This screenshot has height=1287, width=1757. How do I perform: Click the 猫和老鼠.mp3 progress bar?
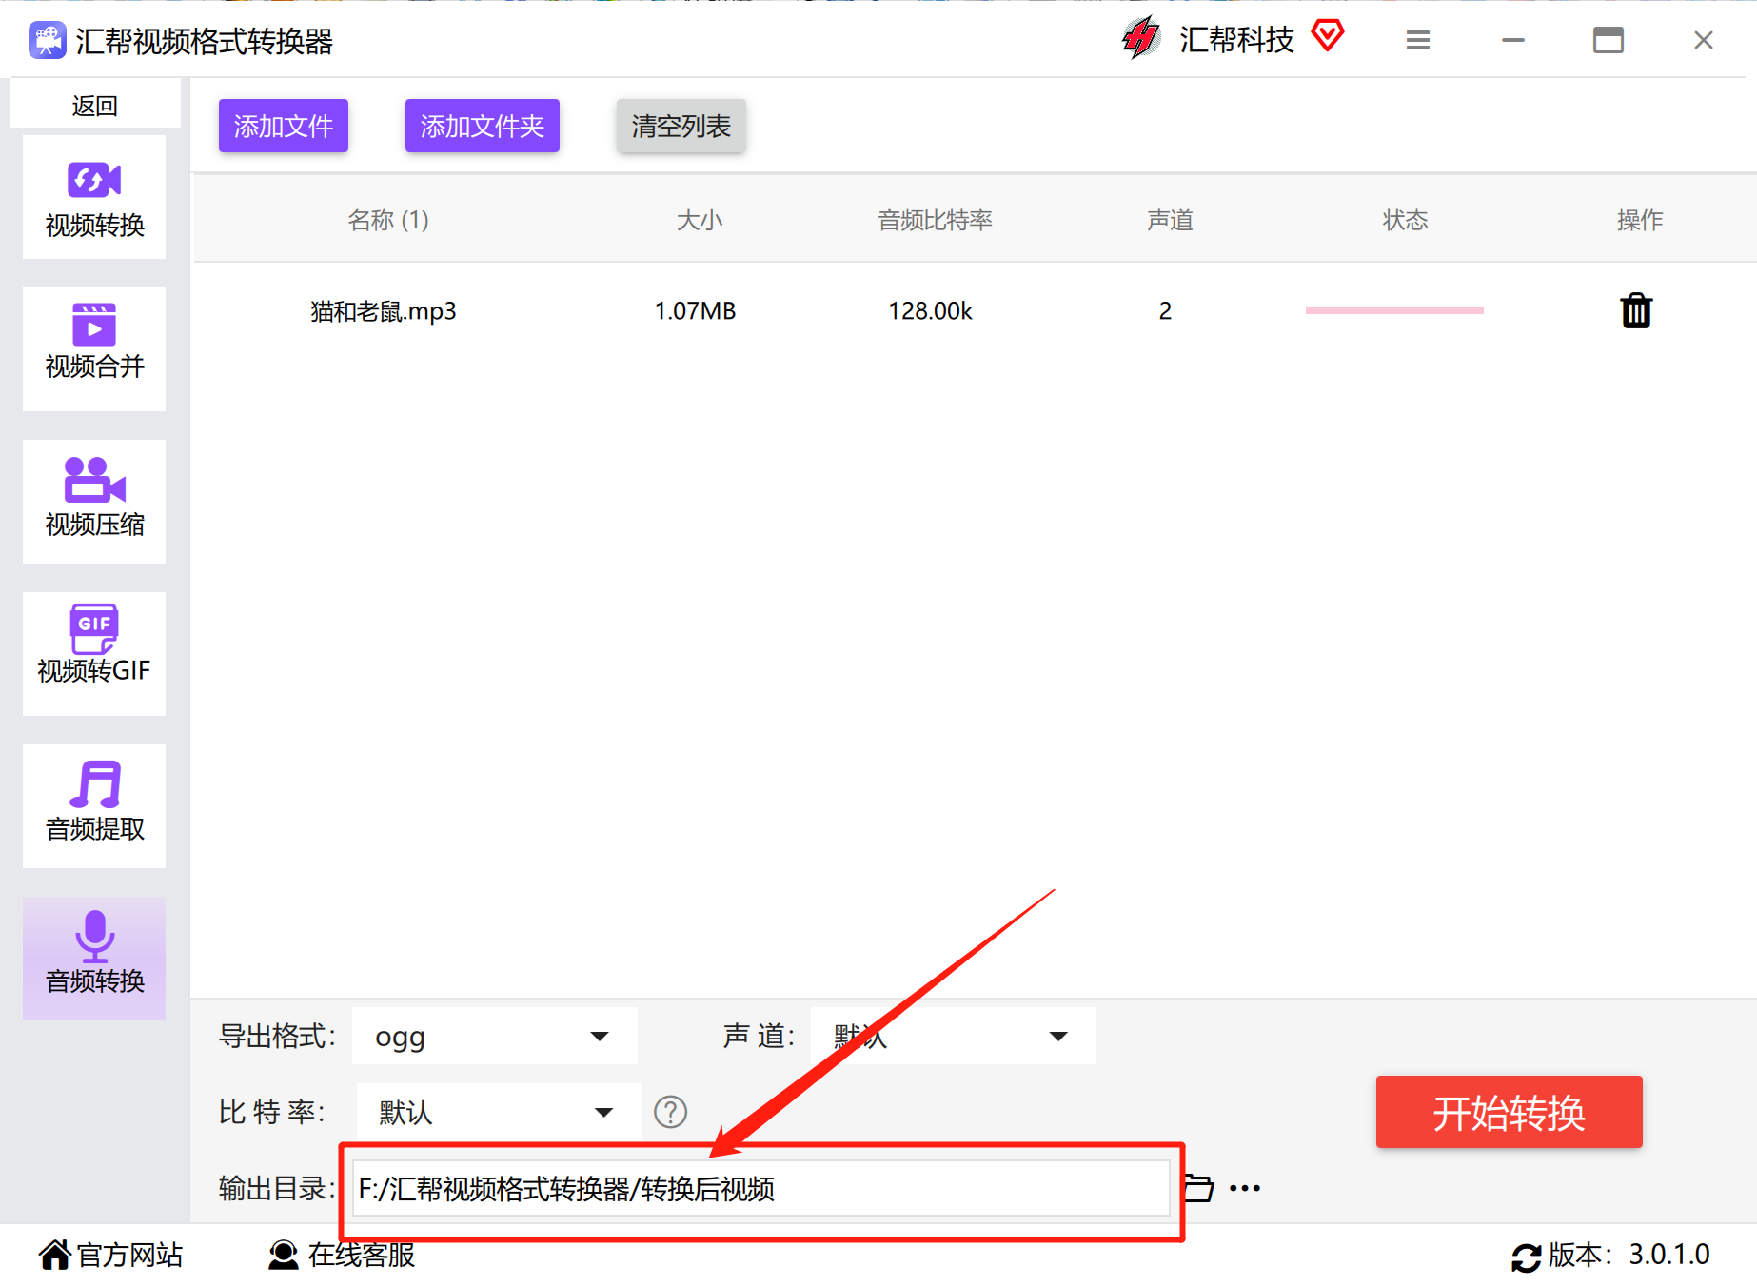pyautogui.click(x=1394, y=310)
